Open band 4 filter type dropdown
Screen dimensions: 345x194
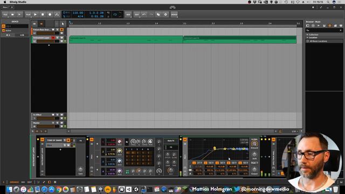point(234,163)
